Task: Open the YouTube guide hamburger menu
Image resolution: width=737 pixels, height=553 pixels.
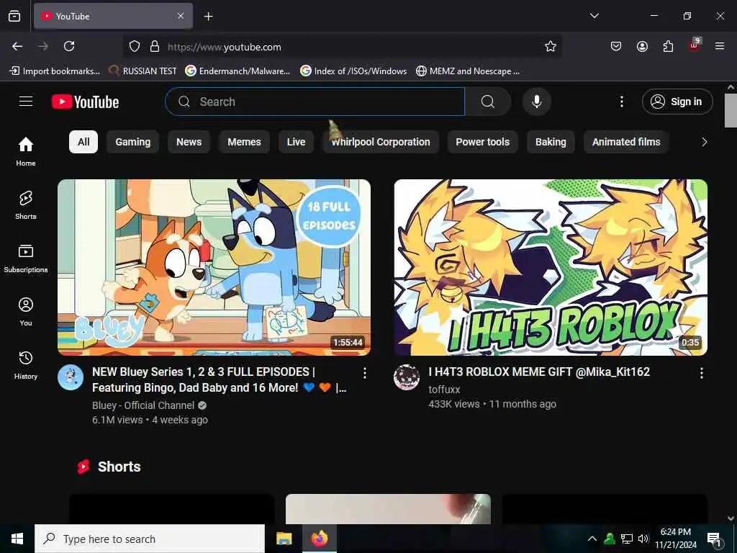Action: 26,102
